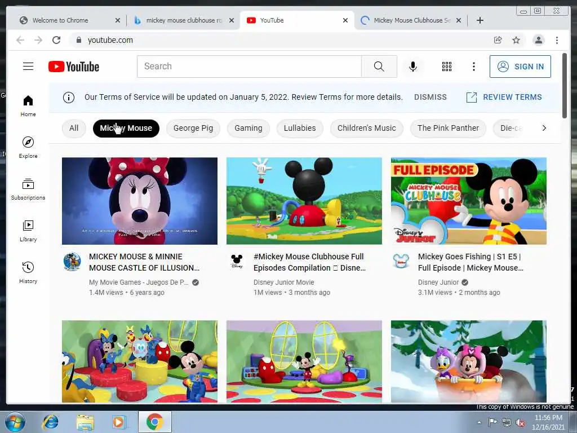The height and width of the screenshot is (433, 577).
Task: Open a new tab with plus button
Action: (480, 20)
